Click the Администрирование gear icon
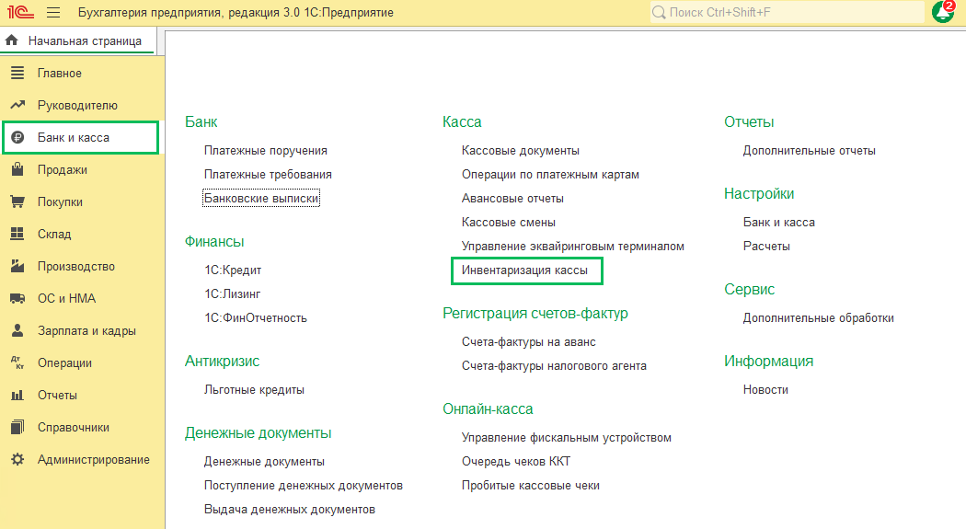This screenshot has height=529, width=966. click(17, 459)
